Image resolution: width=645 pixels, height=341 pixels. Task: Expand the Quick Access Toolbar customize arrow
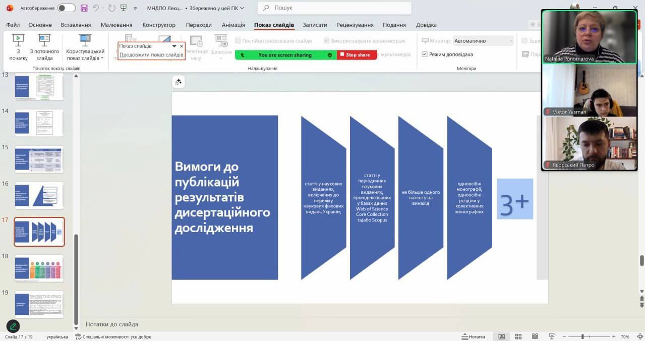point(135,8)
